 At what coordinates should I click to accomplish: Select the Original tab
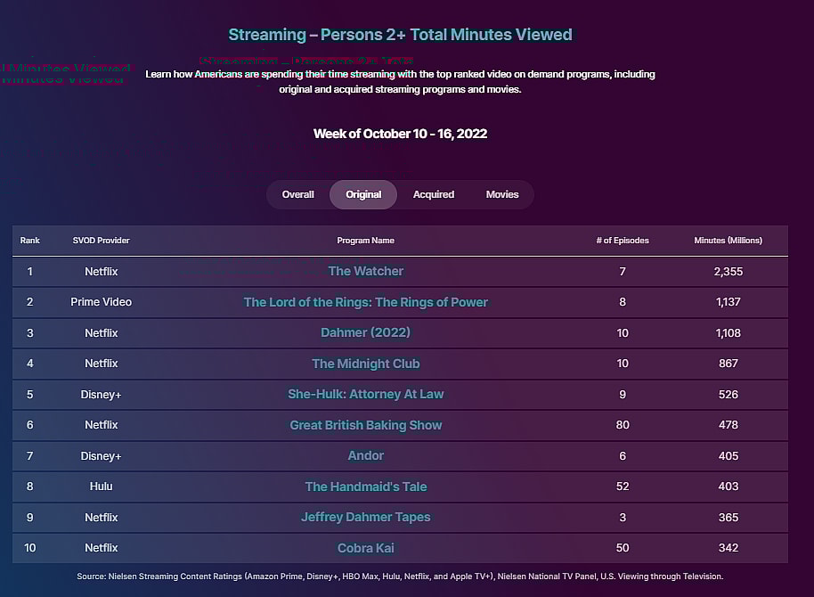(x=363, y=194)
